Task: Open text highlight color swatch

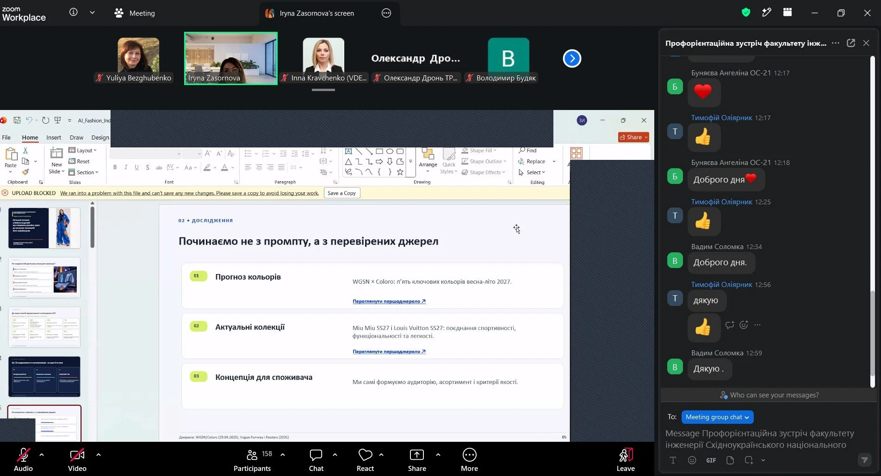Action: 207,167
